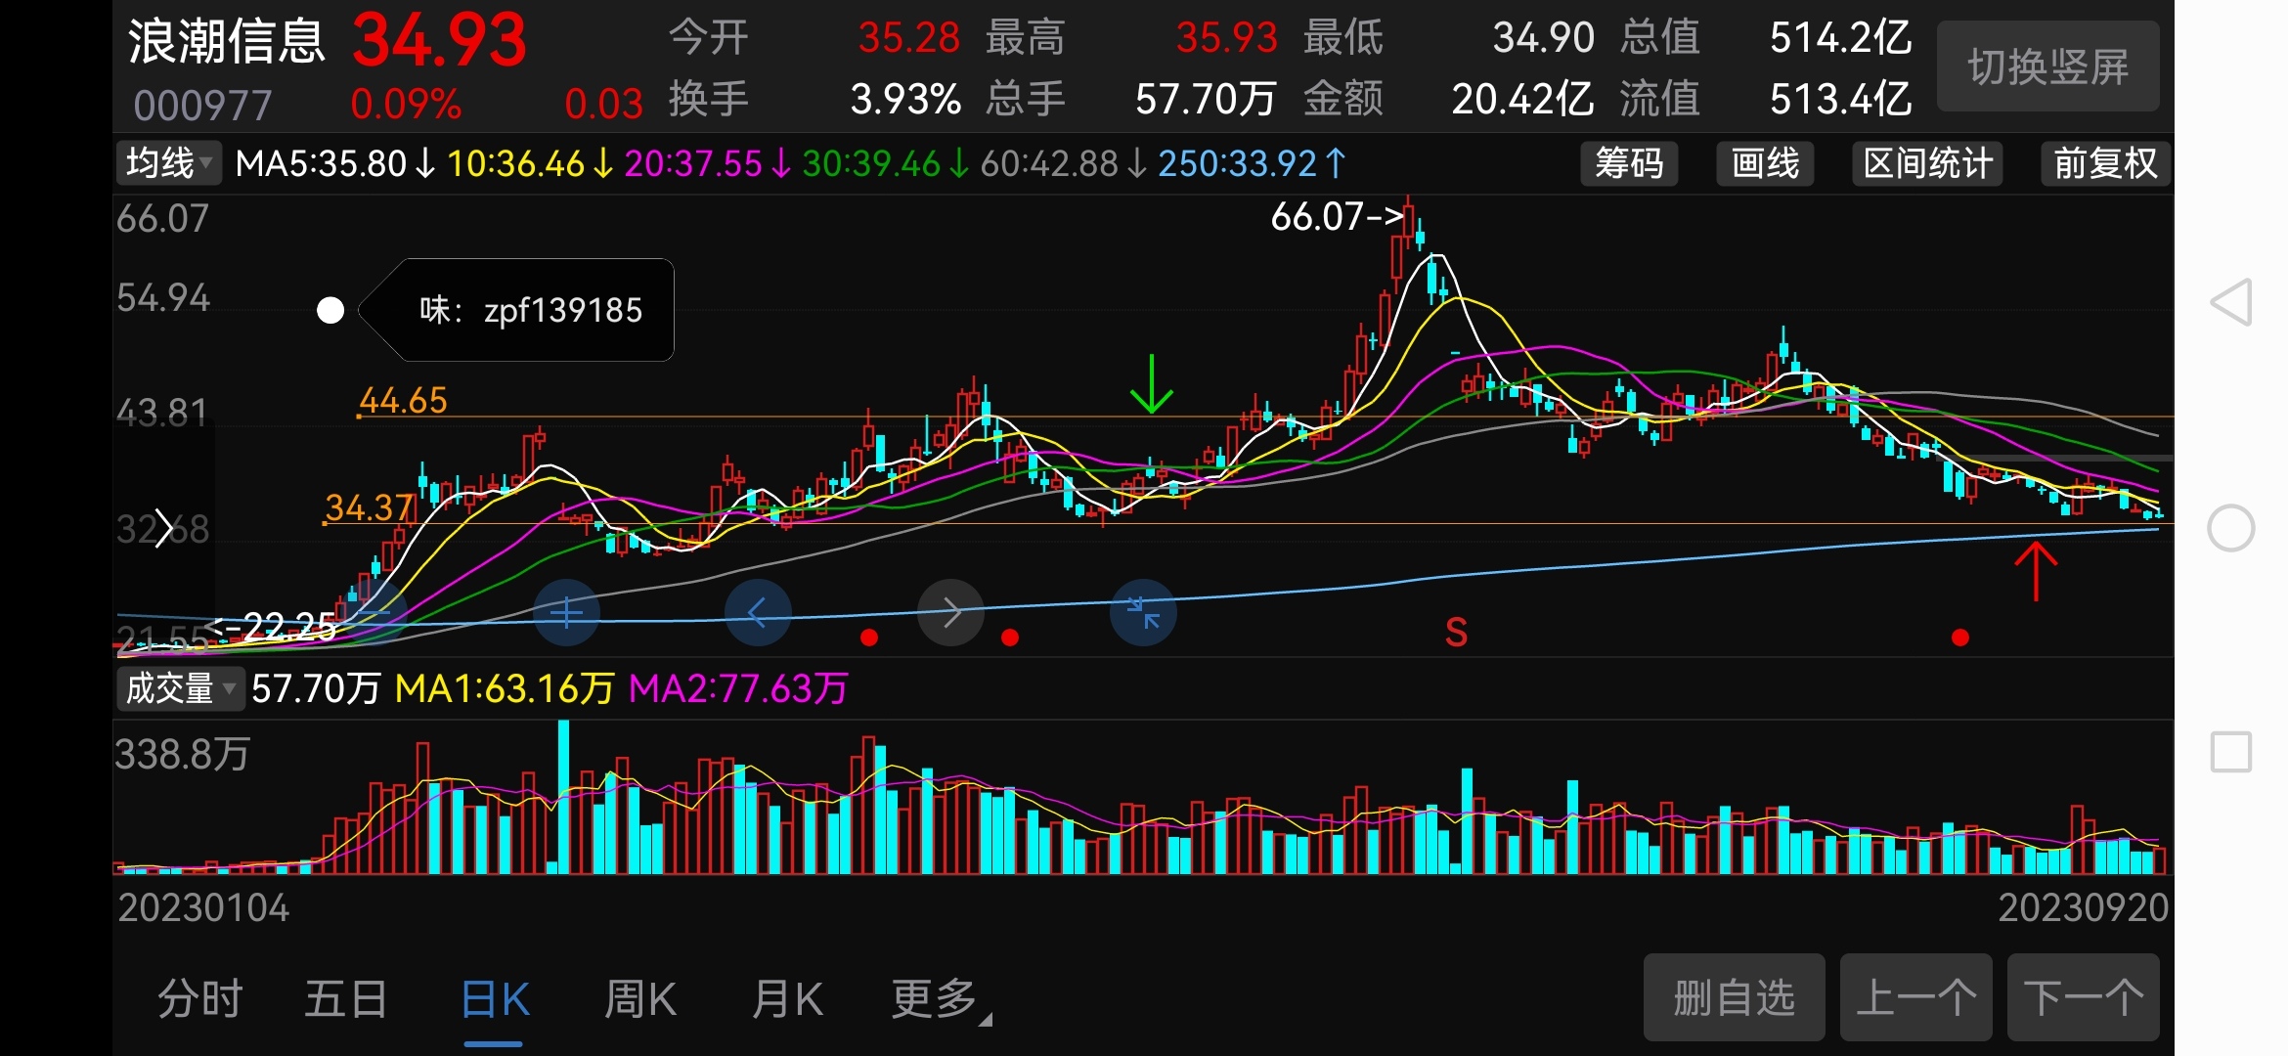Tap the start date 20230104
Image resolution: width=2288 pixels, height=1056 pixels.
pos(203,908)
